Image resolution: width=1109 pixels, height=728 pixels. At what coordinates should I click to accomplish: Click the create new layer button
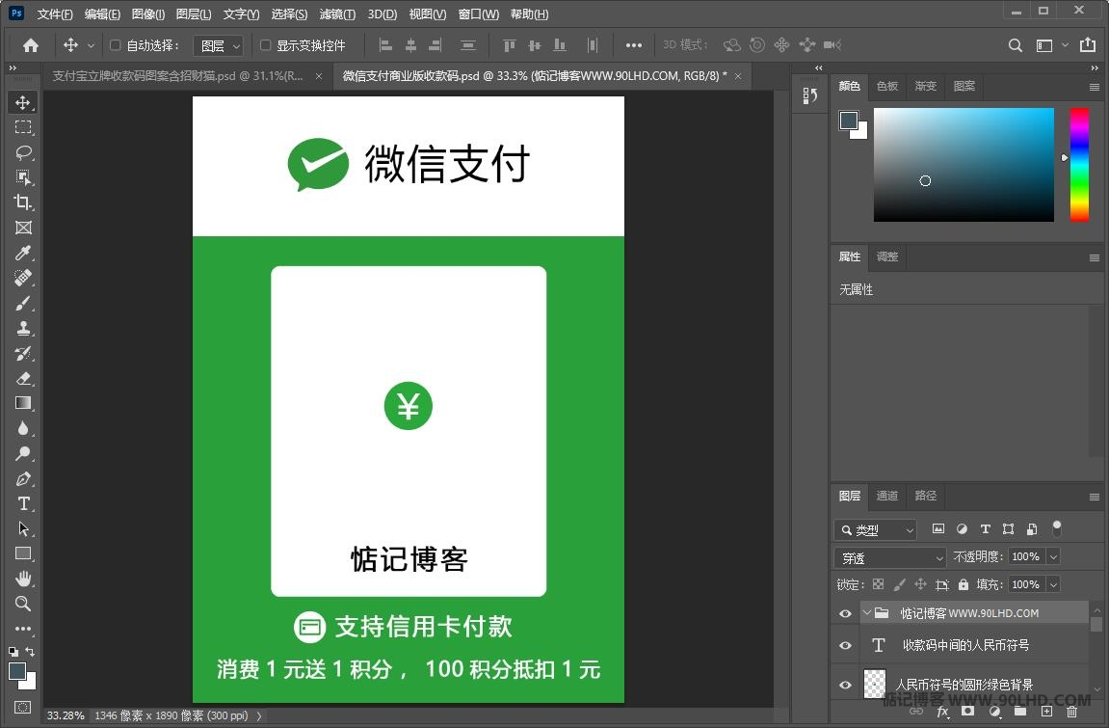point(1046,712)
